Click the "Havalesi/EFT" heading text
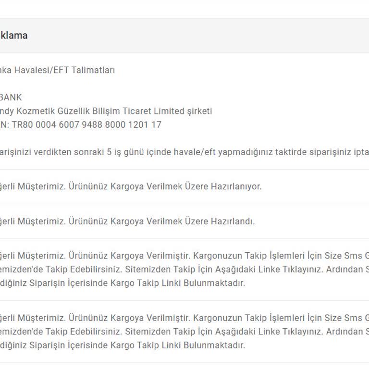The height and width of the screenshot is (369, 369). coord(47,70)
